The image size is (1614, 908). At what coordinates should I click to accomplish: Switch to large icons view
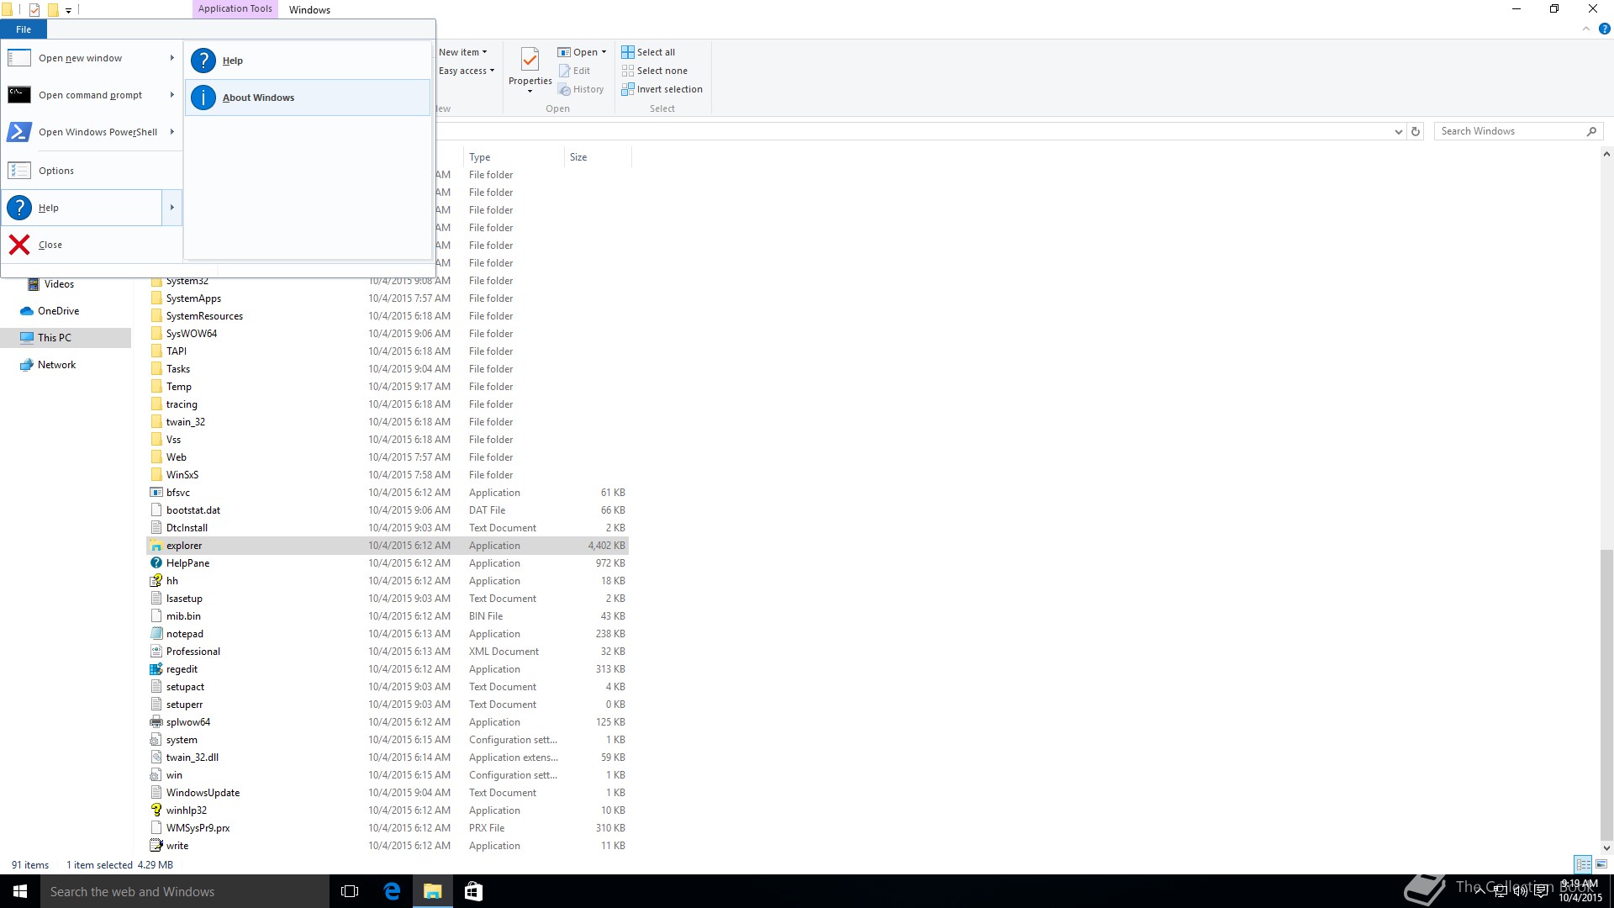coord(1601,864)
